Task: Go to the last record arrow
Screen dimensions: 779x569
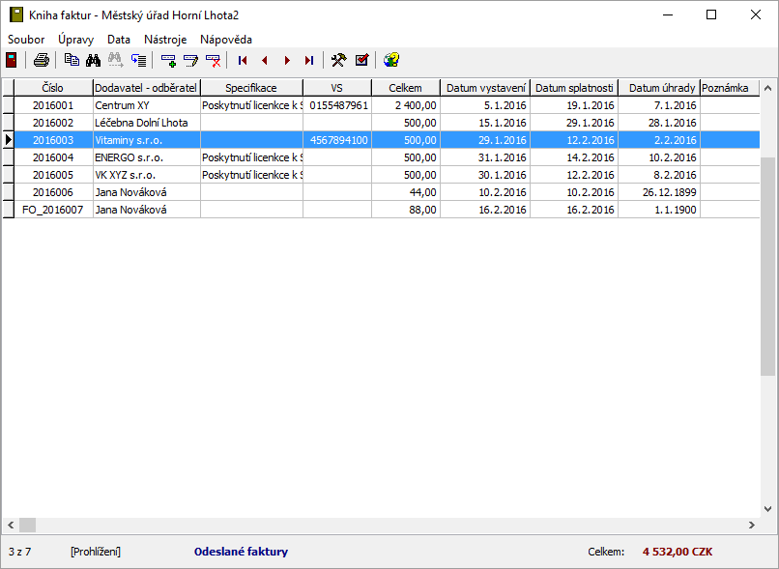Action: [309, 60]
